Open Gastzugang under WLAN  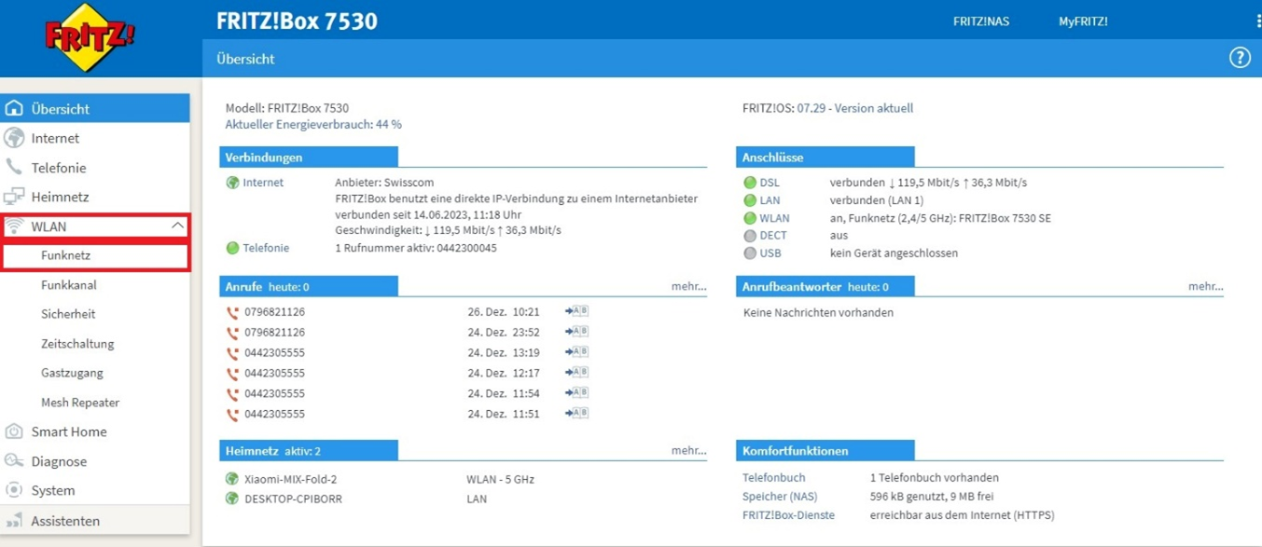pos(72,373)
